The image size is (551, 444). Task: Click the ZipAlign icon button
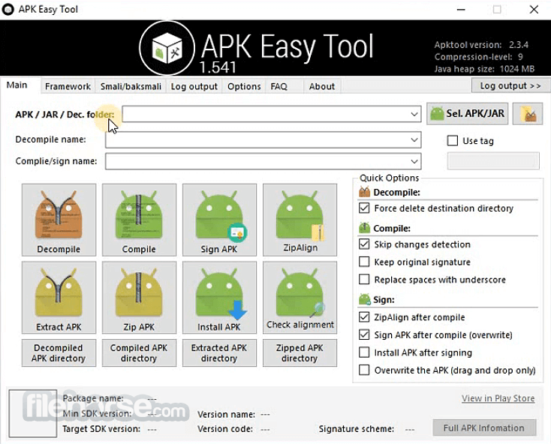(x=300, y=220)
